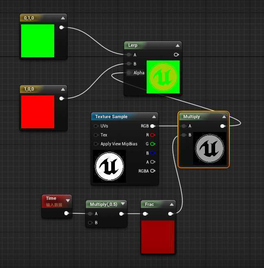The height and width of the screenshot is (268, 264).
Task: Select the orange-outlined Multiply node title
Action: coord(191,117)
